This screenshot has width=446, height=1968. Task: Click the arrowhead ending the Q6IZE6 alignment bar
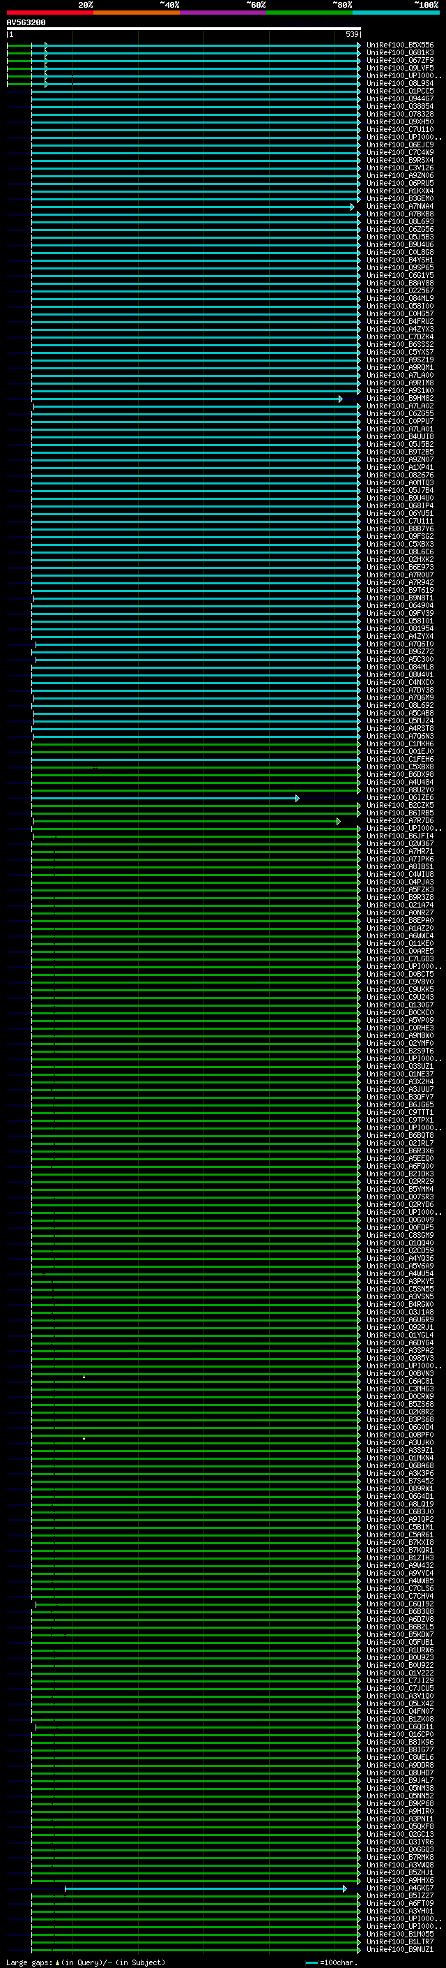pos(298,799)
